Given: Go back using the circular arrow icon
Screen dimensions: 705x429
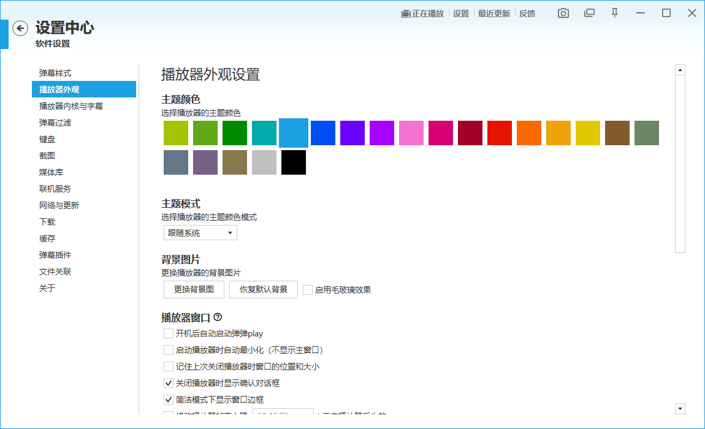Looking at the screenshot, I should [x=20, y=28].
